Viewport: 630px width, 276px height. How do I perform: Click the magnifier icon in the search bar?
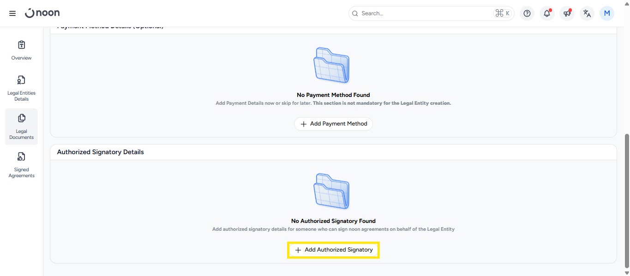(x=355, y=13)
